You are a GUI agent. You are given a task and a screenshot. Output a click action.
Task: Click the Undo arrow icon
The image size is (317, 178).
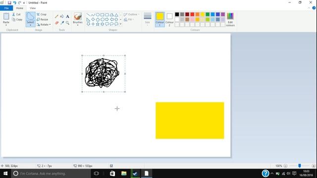14,3
